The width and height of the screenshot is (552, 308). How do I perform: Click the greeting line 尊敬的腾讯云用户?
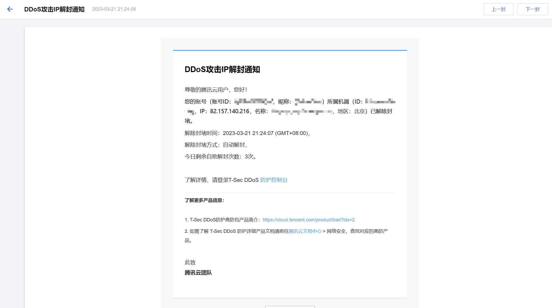[215, 90]
